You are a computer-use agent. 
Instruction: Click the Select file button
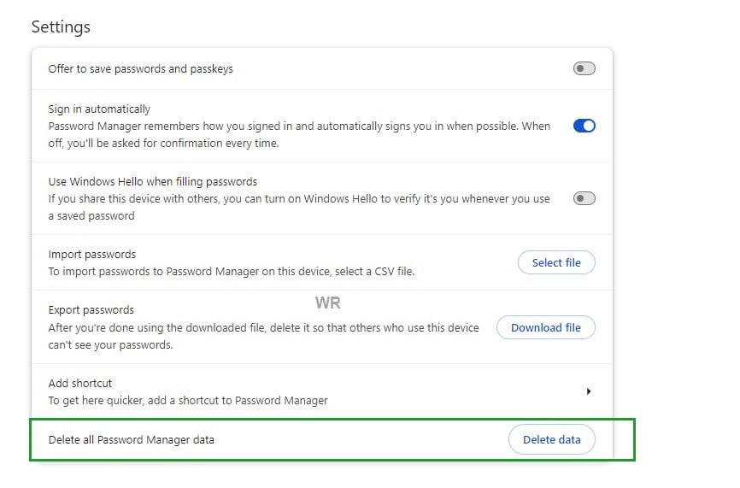(x=556, y=262)
